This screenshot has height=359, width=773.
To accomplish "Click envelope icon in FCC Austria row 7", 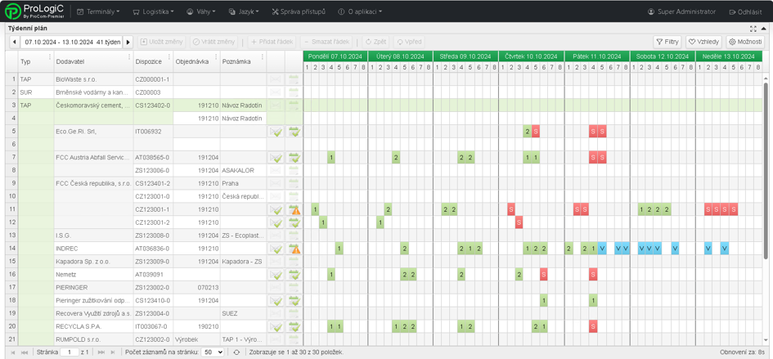I will coord(276,157).
